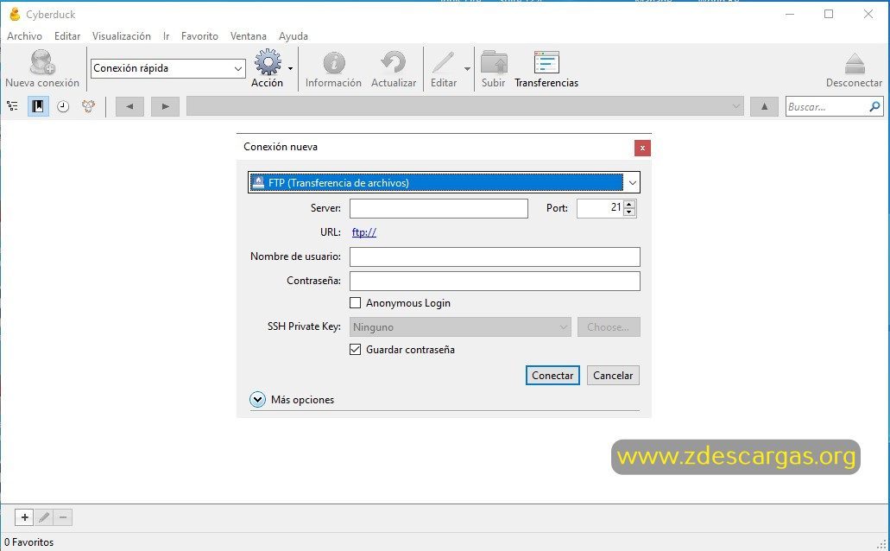The image size is (890, 551).
Task: Click the edit favorite pencil button
Action: tap(44, 517)
